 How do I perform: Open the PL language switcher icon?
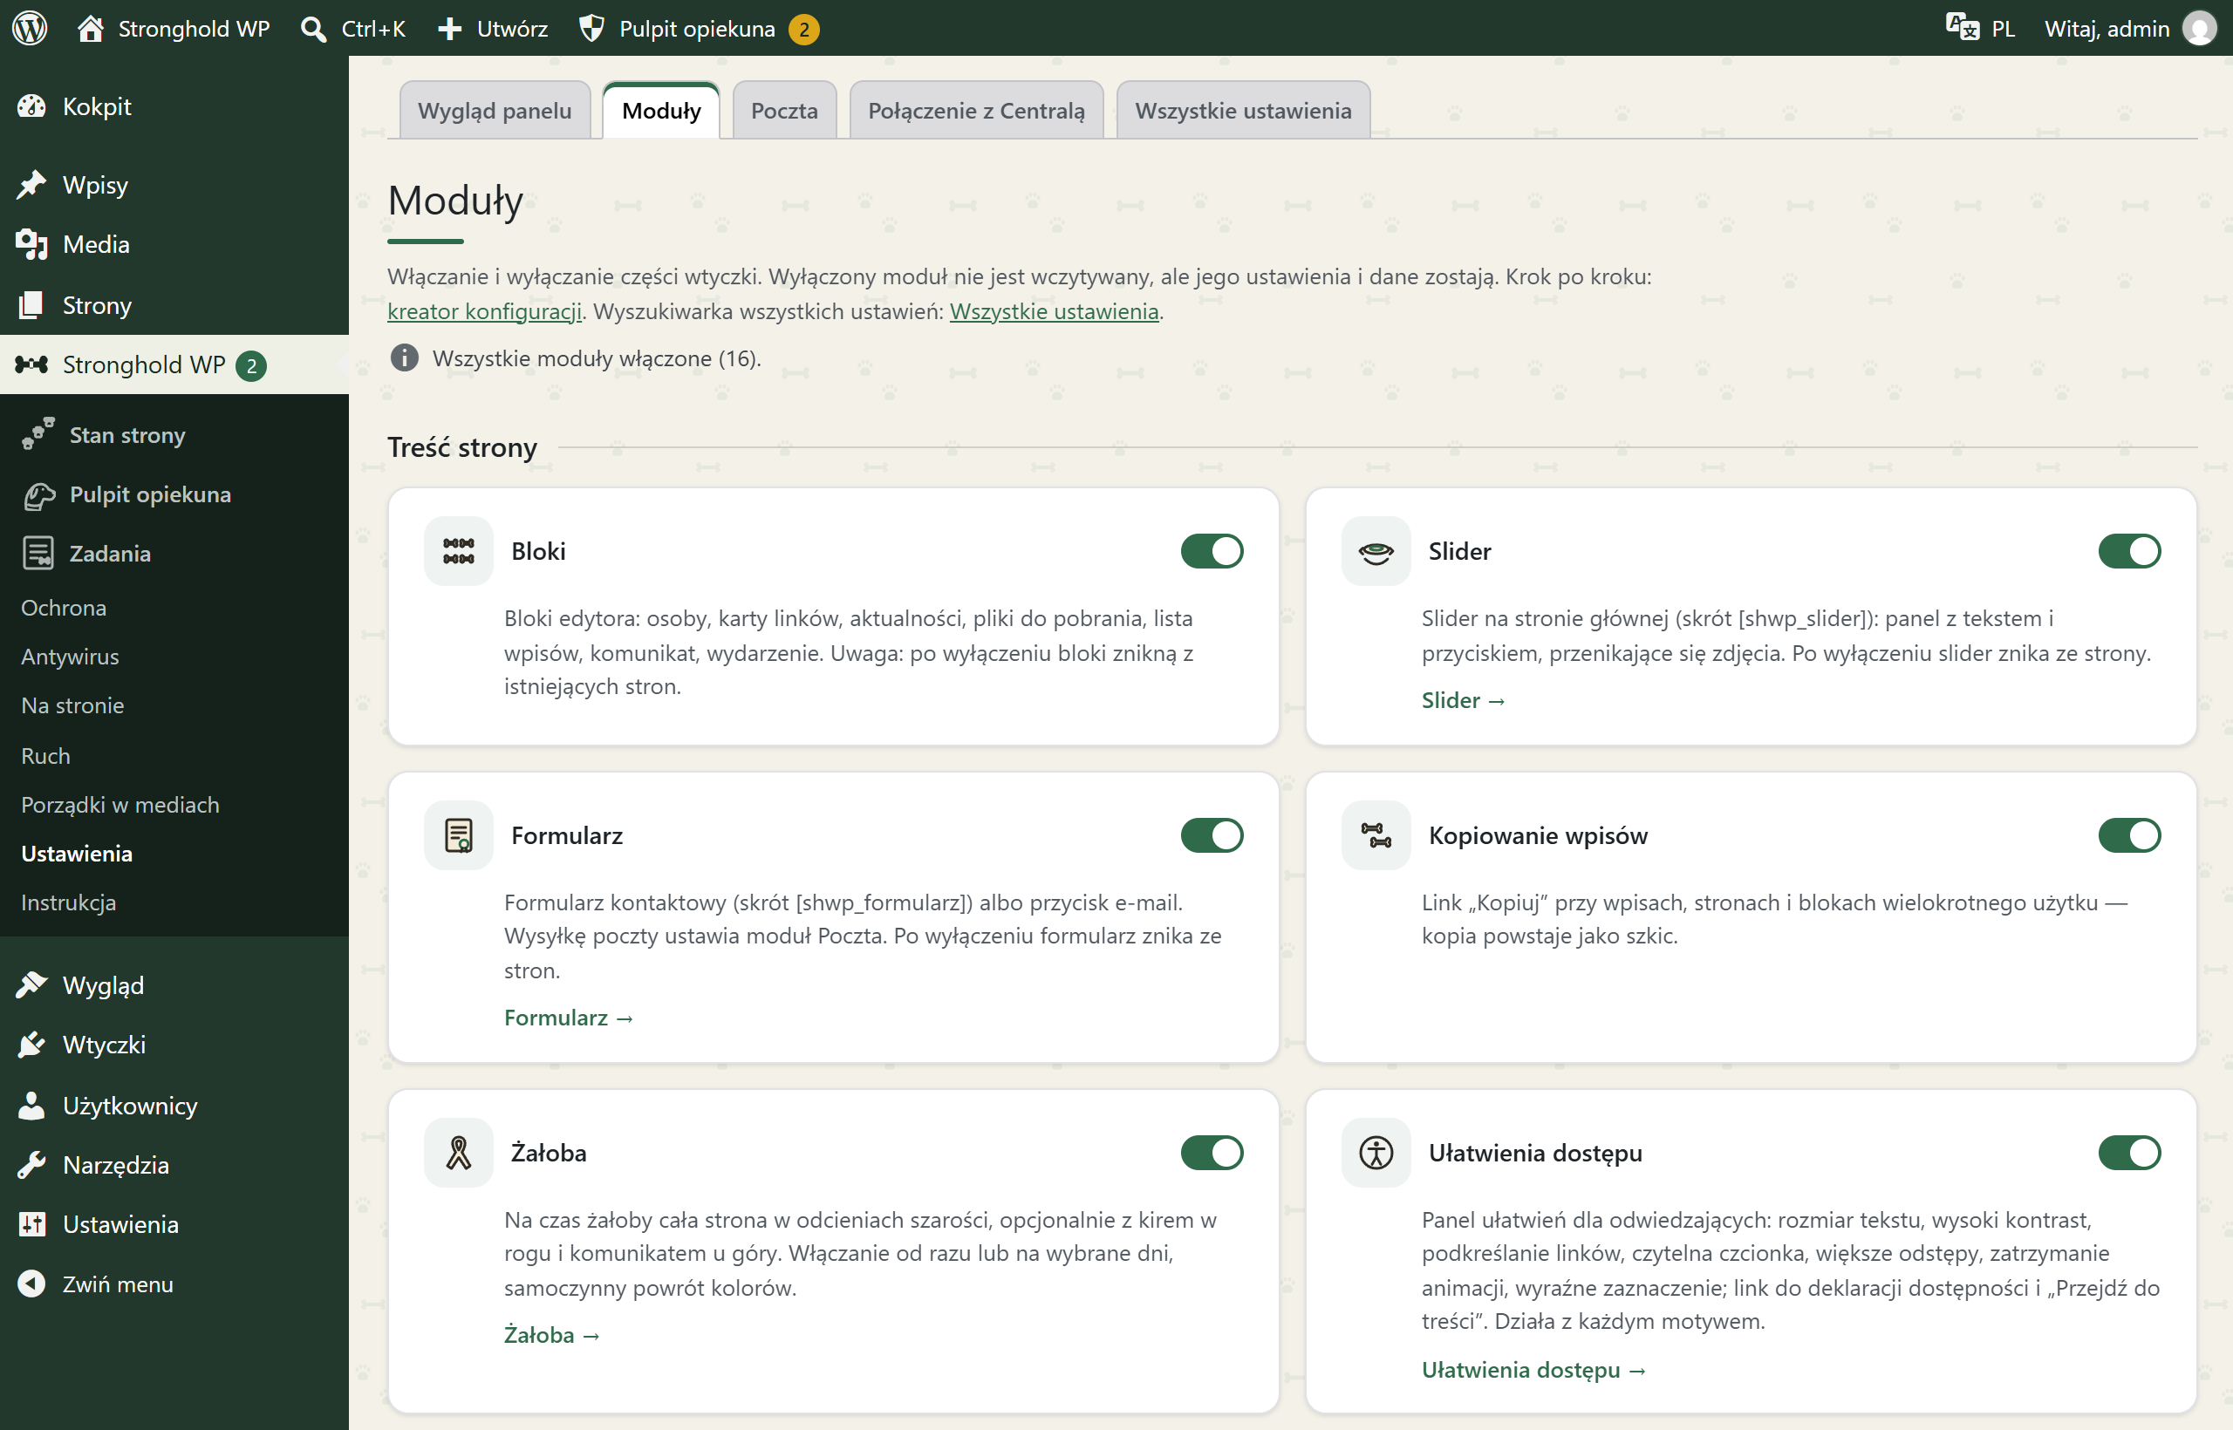1962,28
